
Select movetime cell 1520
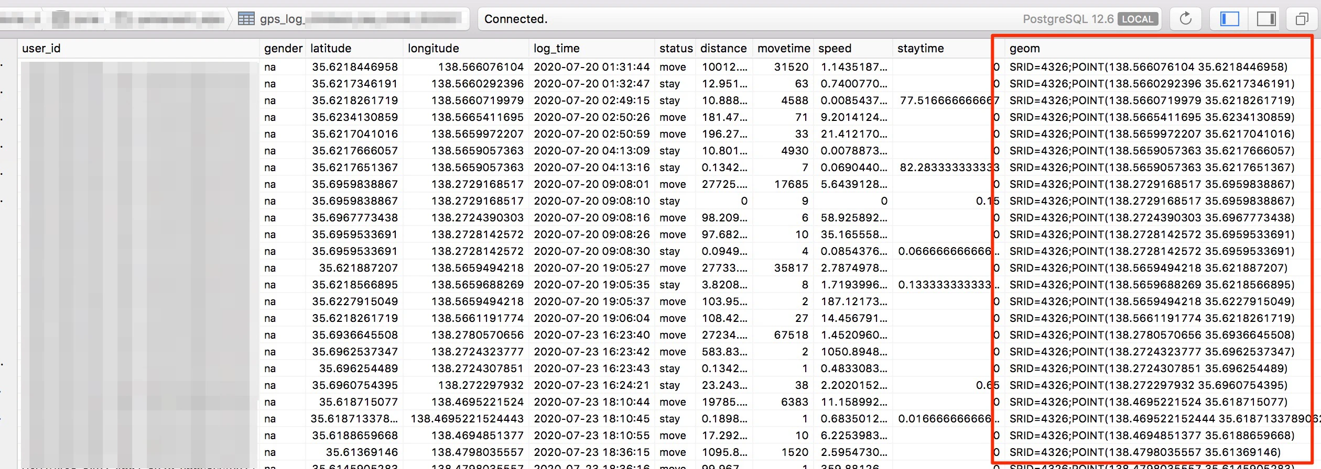pyautogui.click(x=795, y=452)
